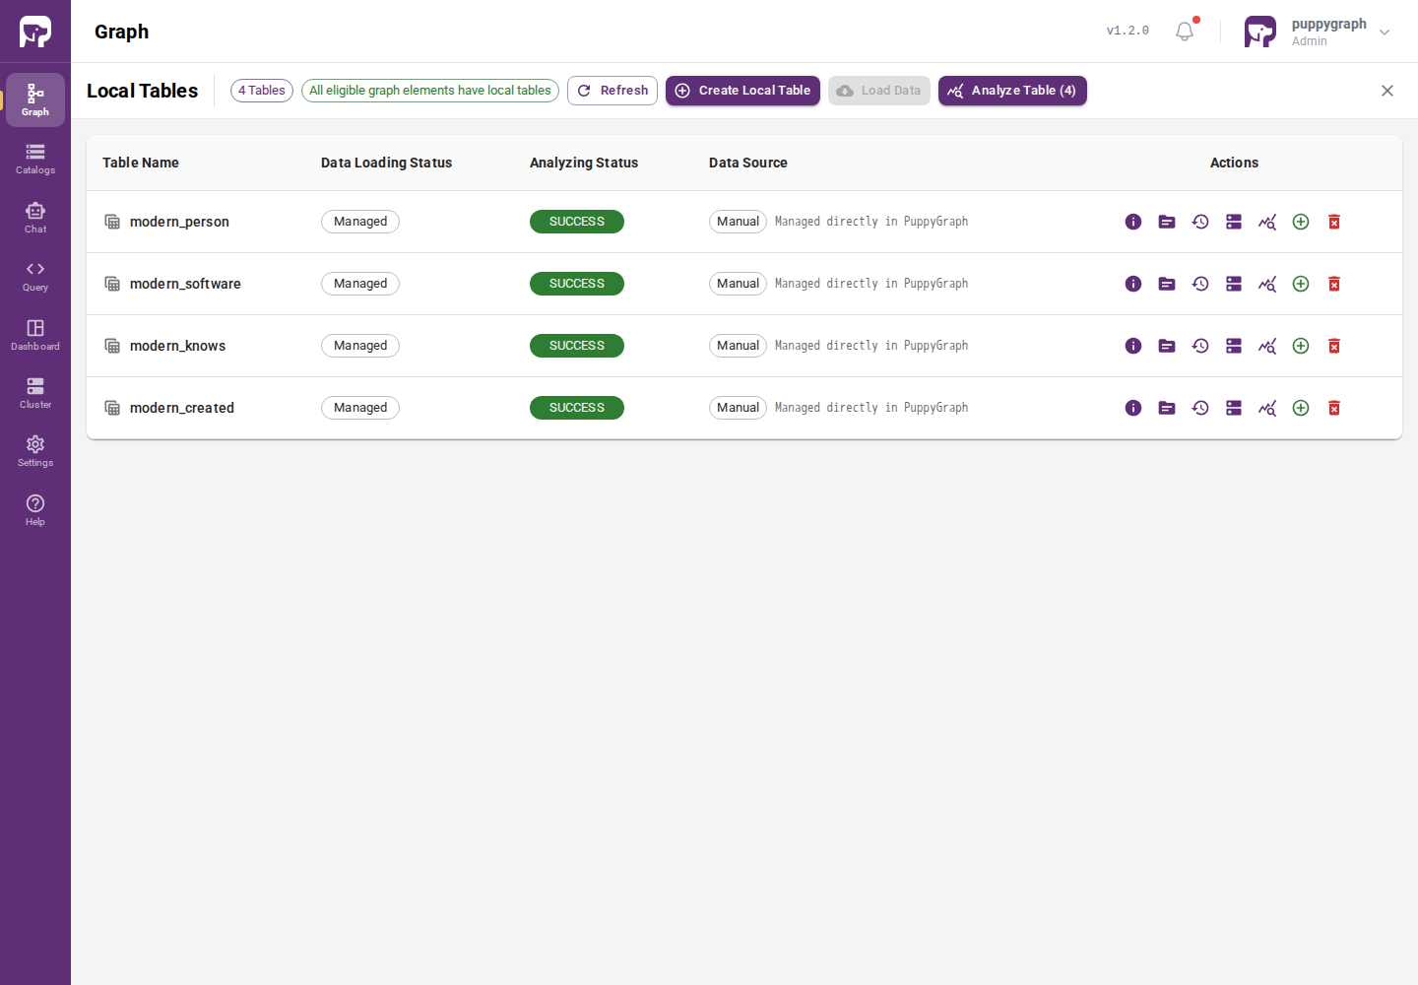
Task: Open Dashboard in the sidebar
Action: click(x=35, y=335)
